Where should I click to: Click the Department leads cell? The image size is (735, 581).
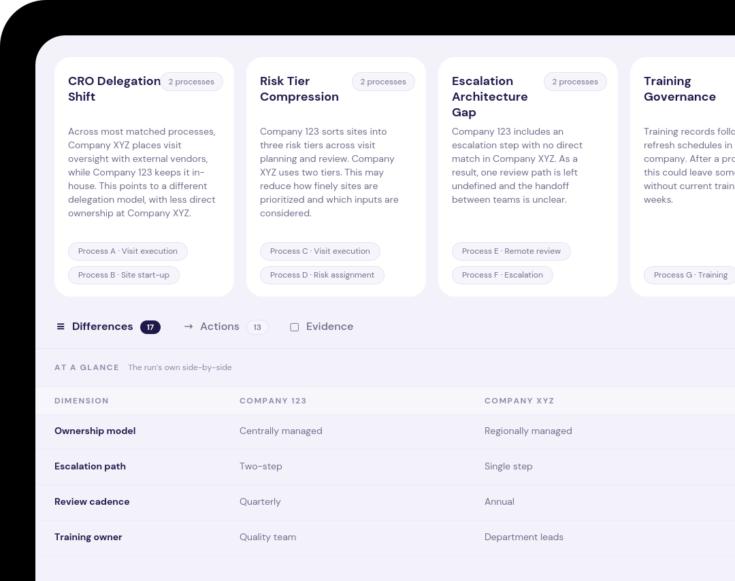pos(524,537)
